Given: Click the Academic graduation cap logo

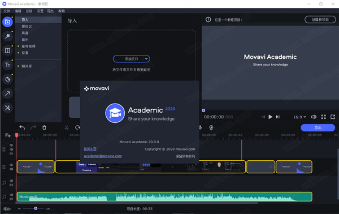Looking at the screenshot, I should [x=115, y=113].
